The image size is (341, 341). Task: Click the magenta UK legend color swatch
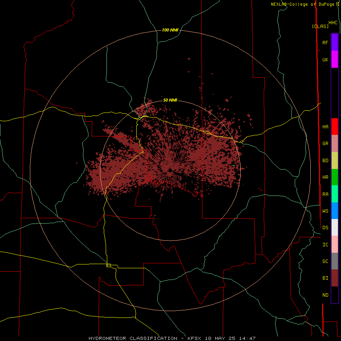tap(335, 59)
